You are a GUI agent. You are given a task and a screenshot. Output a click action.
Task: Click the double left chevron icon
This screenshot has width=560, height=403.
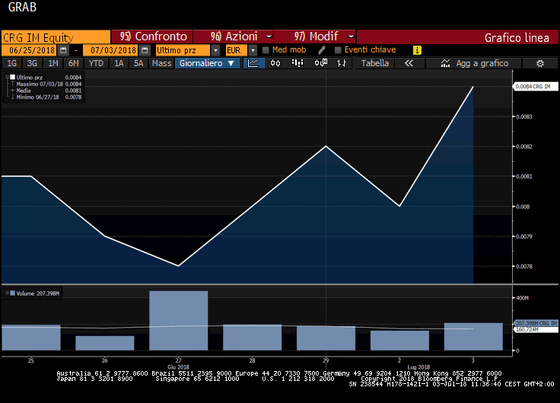(x=409, y=63)
